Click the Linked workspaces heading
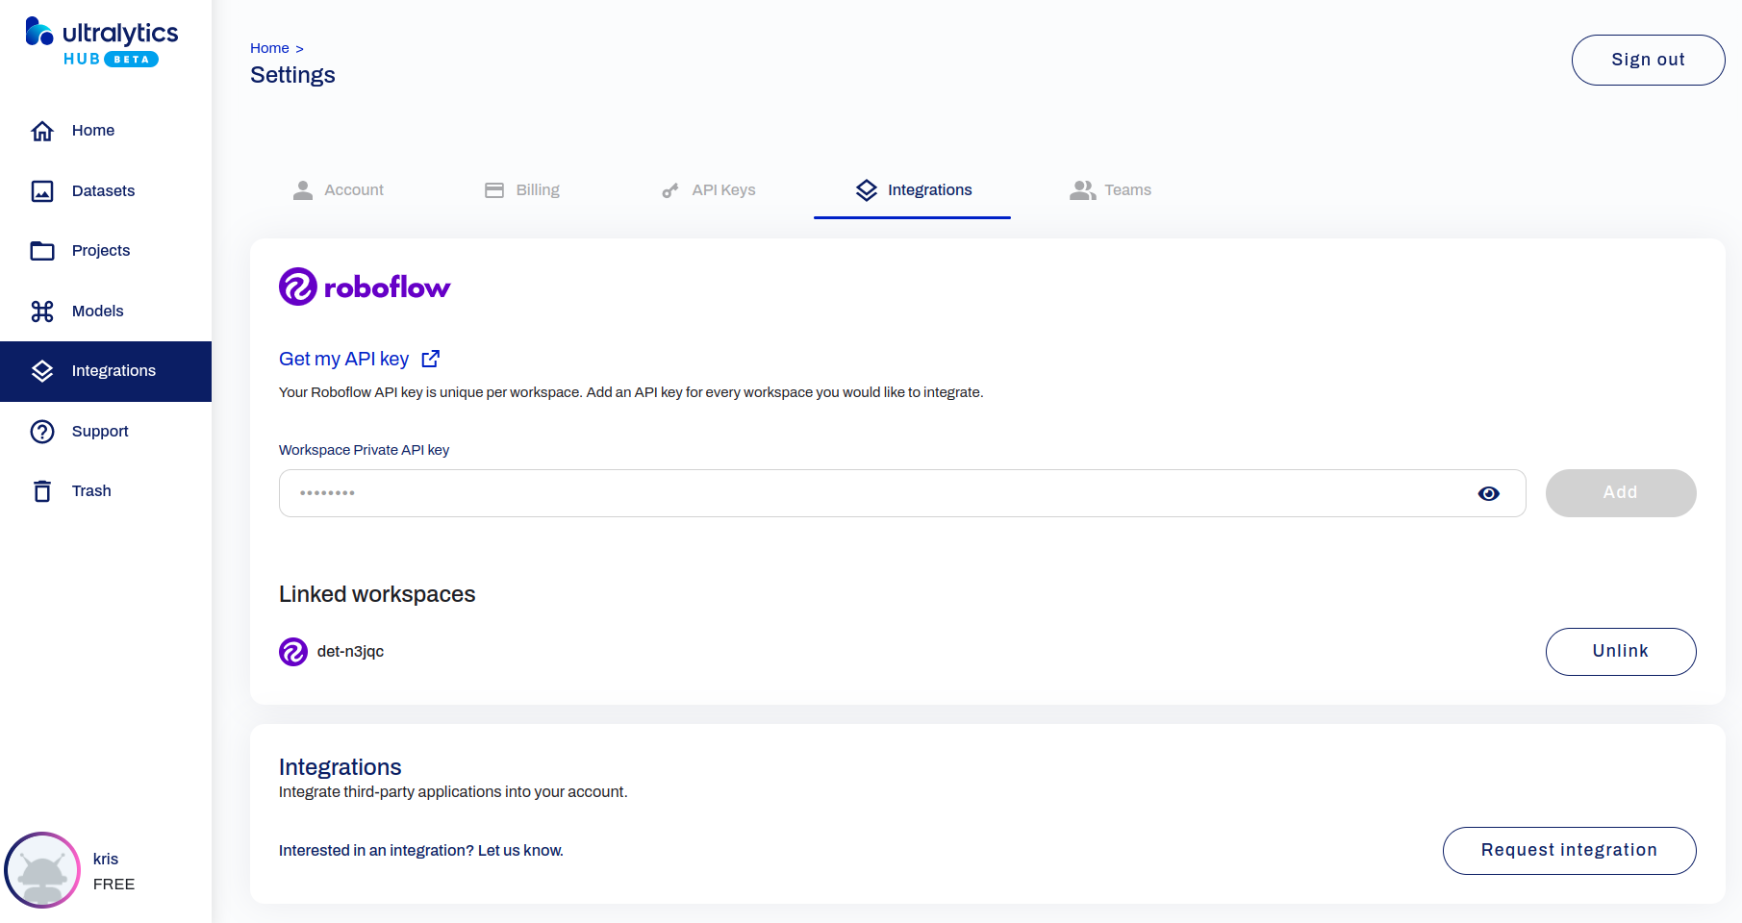 pyautogui.click(x=377, y=594)
